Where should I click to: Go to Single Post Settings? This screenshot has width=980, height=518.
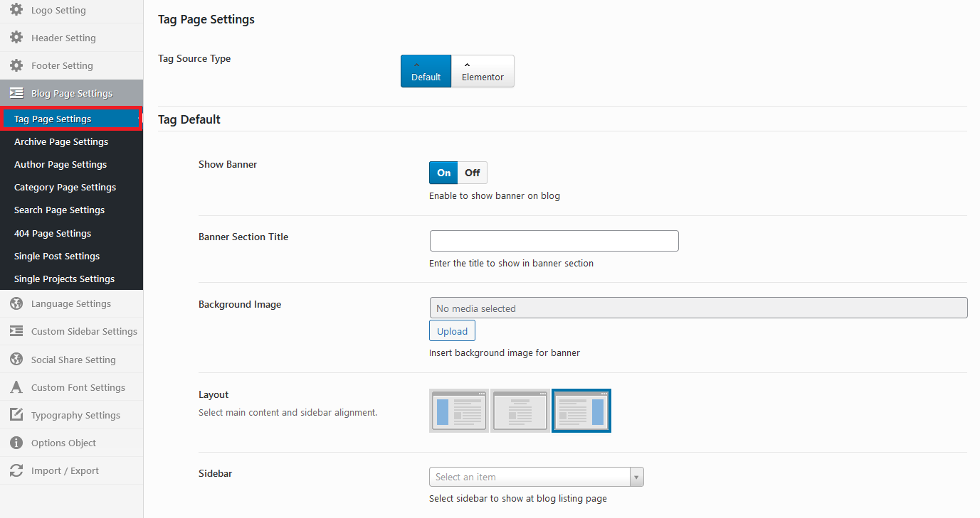coord(57,256)
